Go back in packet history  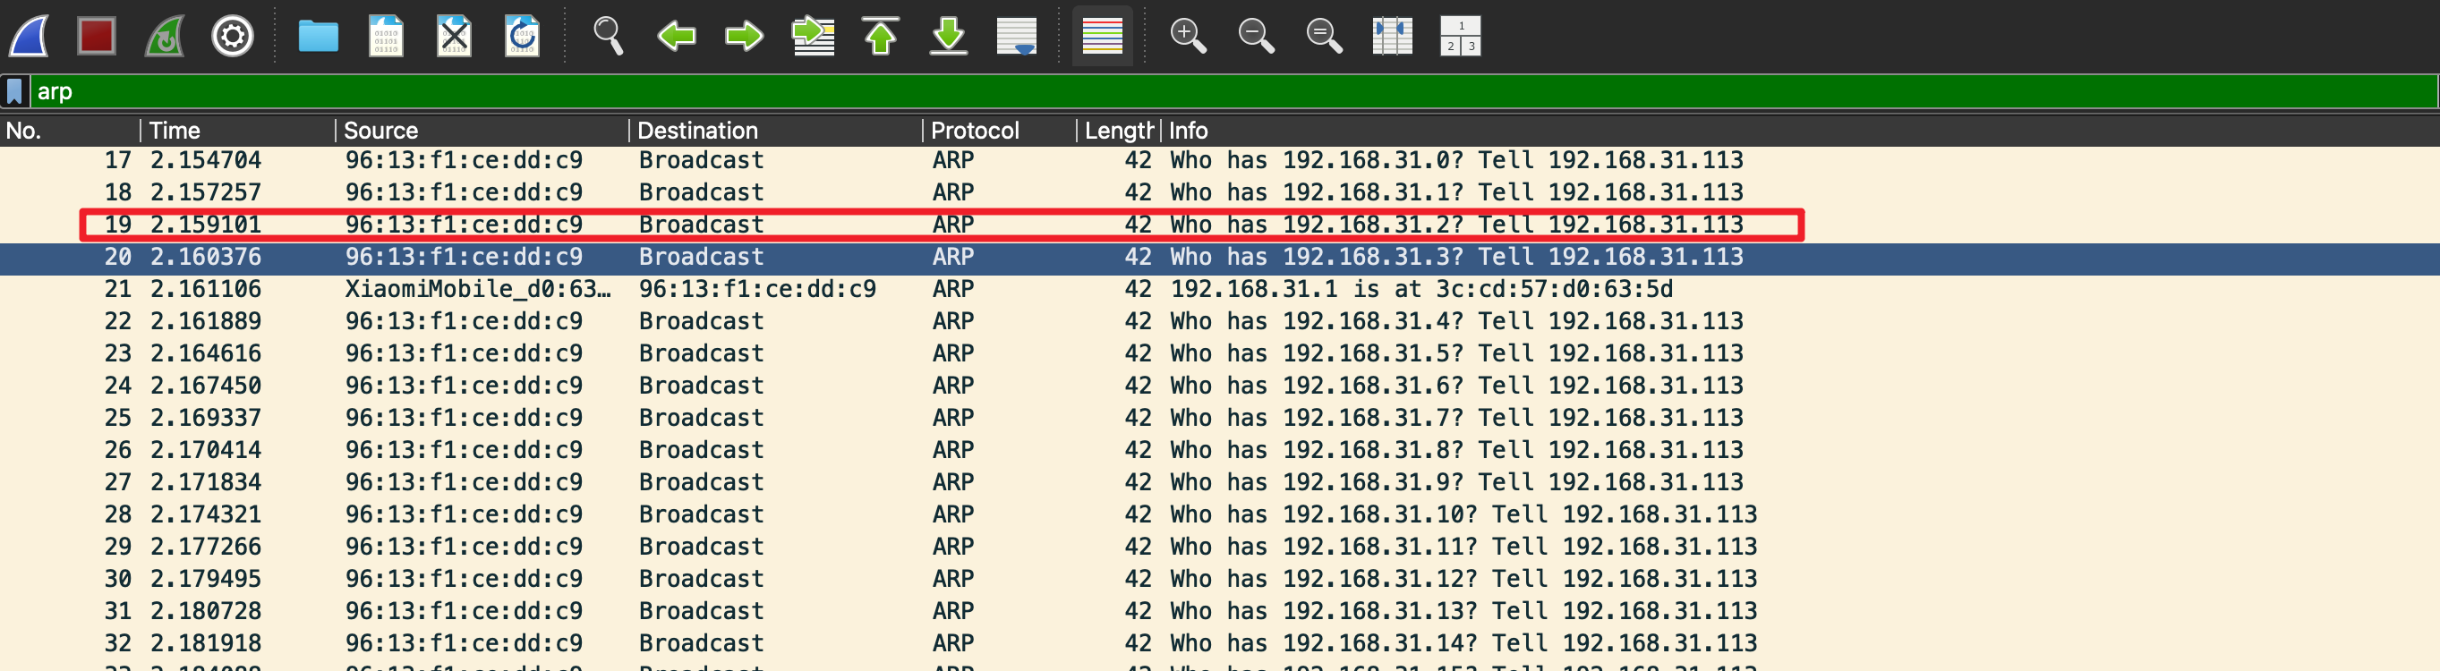coord(677,37)
